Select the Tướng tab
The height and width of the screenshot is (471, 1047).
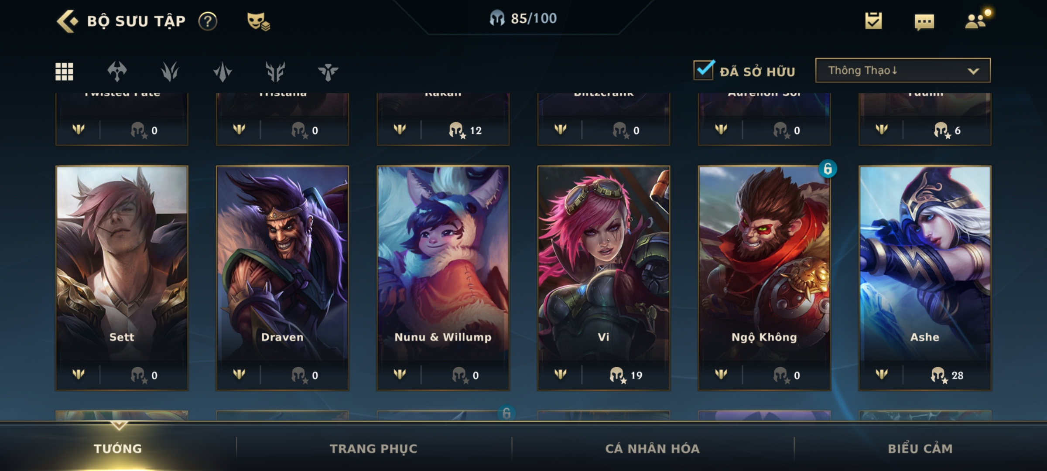click(x=118, y=448)
